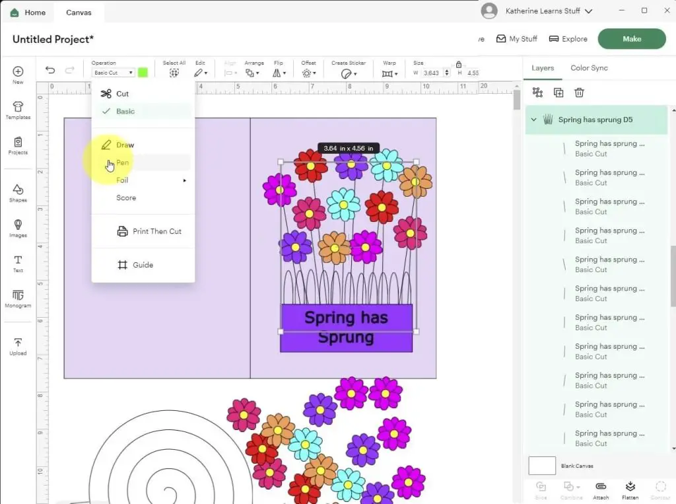Screen dimensions: 676x504
Task: Click the width size input field
Action: click(x=432, y=73)
